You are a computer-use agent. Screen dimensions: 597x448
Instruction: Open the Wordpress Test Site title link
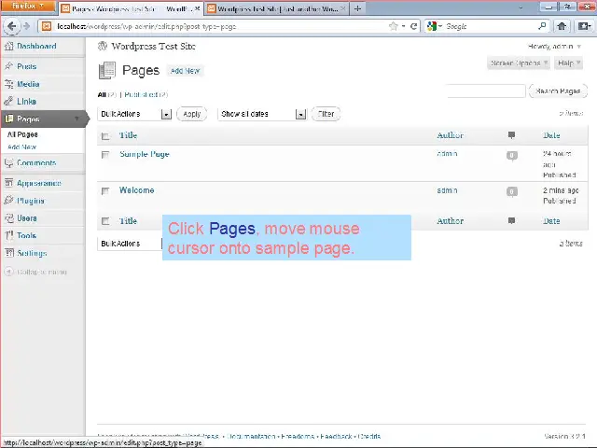pyautogui.click(x=153, y=46)
